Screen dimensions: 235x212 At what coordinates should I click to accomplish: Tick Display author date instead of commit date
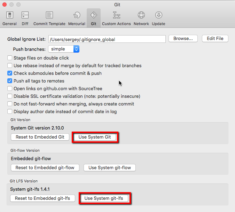coord(10,111)
